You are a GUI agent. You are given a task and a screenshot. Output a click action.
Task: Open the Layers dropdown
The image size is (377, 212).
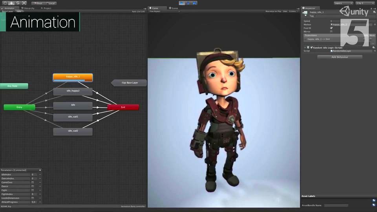343,3
